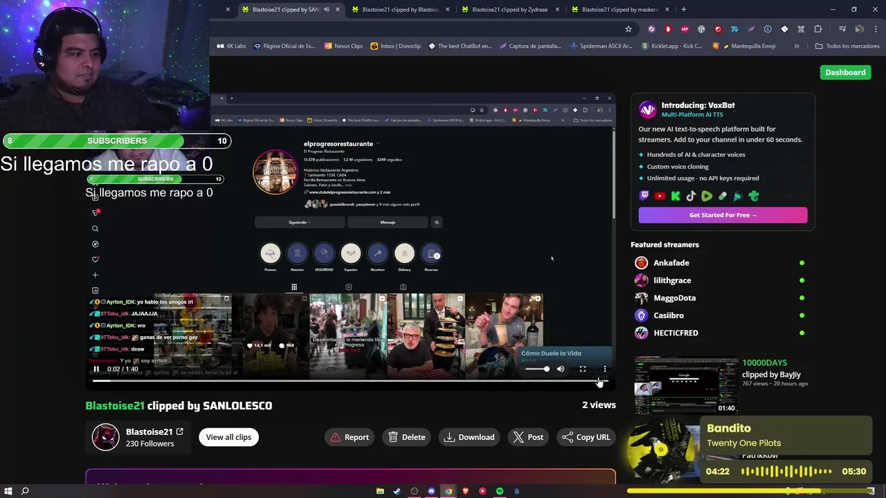Open Discord from the taskbar
The width and height of the screenshot is (886, 498).
(x=431, y=491)
